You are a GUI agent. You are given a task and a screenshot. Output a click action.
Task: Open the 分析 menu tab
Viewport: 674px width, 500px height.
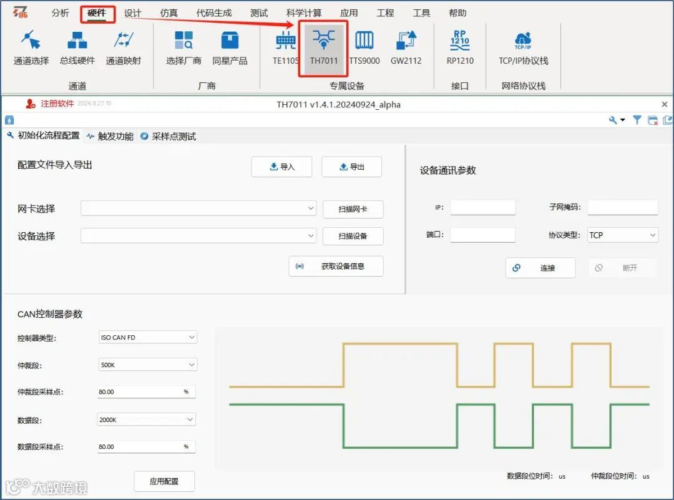point(60,13)
